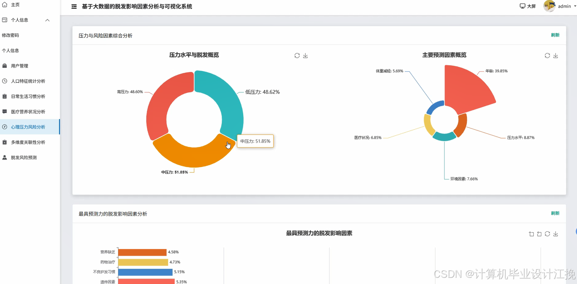Image resolution: width=577 pixels, height=284 pixels.
Task: Save the 最具预测力的脱发影响因素 bar chart as image
Action: (x=556, y=234)
